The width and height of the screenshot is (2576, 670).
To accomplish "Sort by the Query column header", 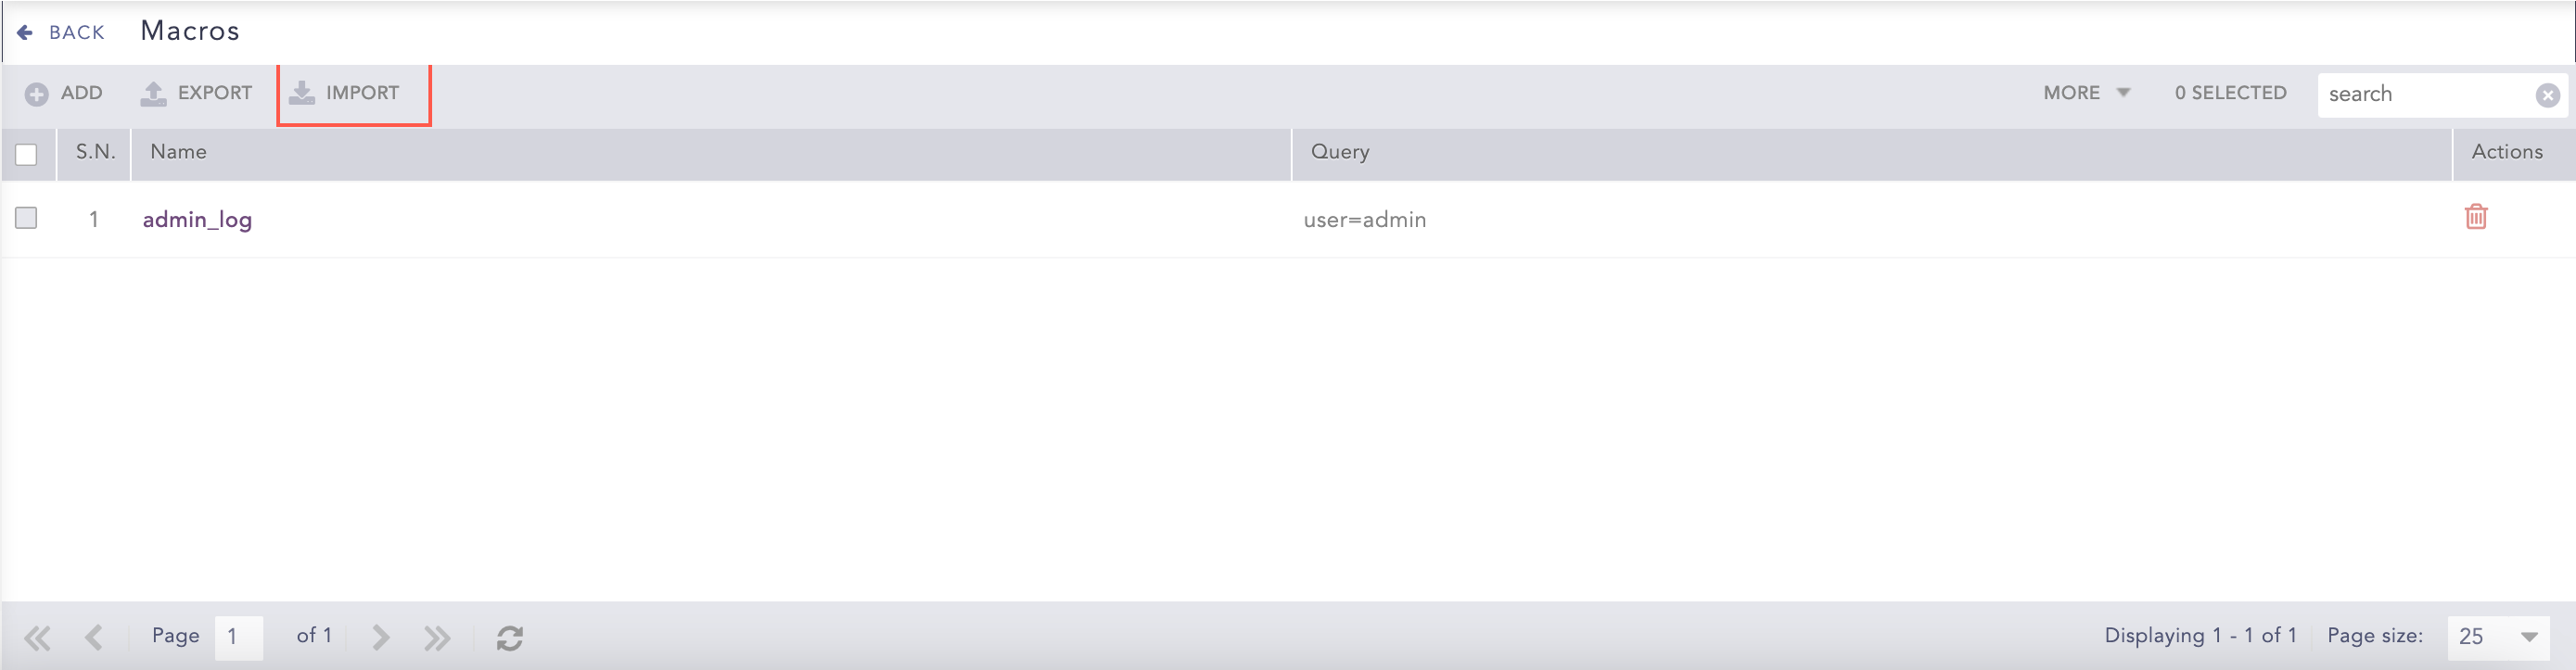I will pos(1340,152).
